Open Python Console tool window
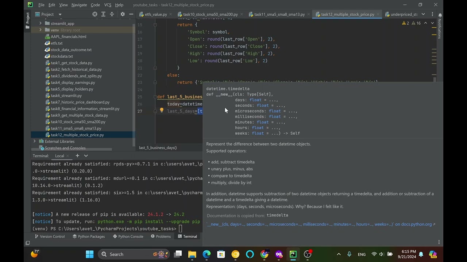Viewport: 467px width, 262px height. click(128, 236)
